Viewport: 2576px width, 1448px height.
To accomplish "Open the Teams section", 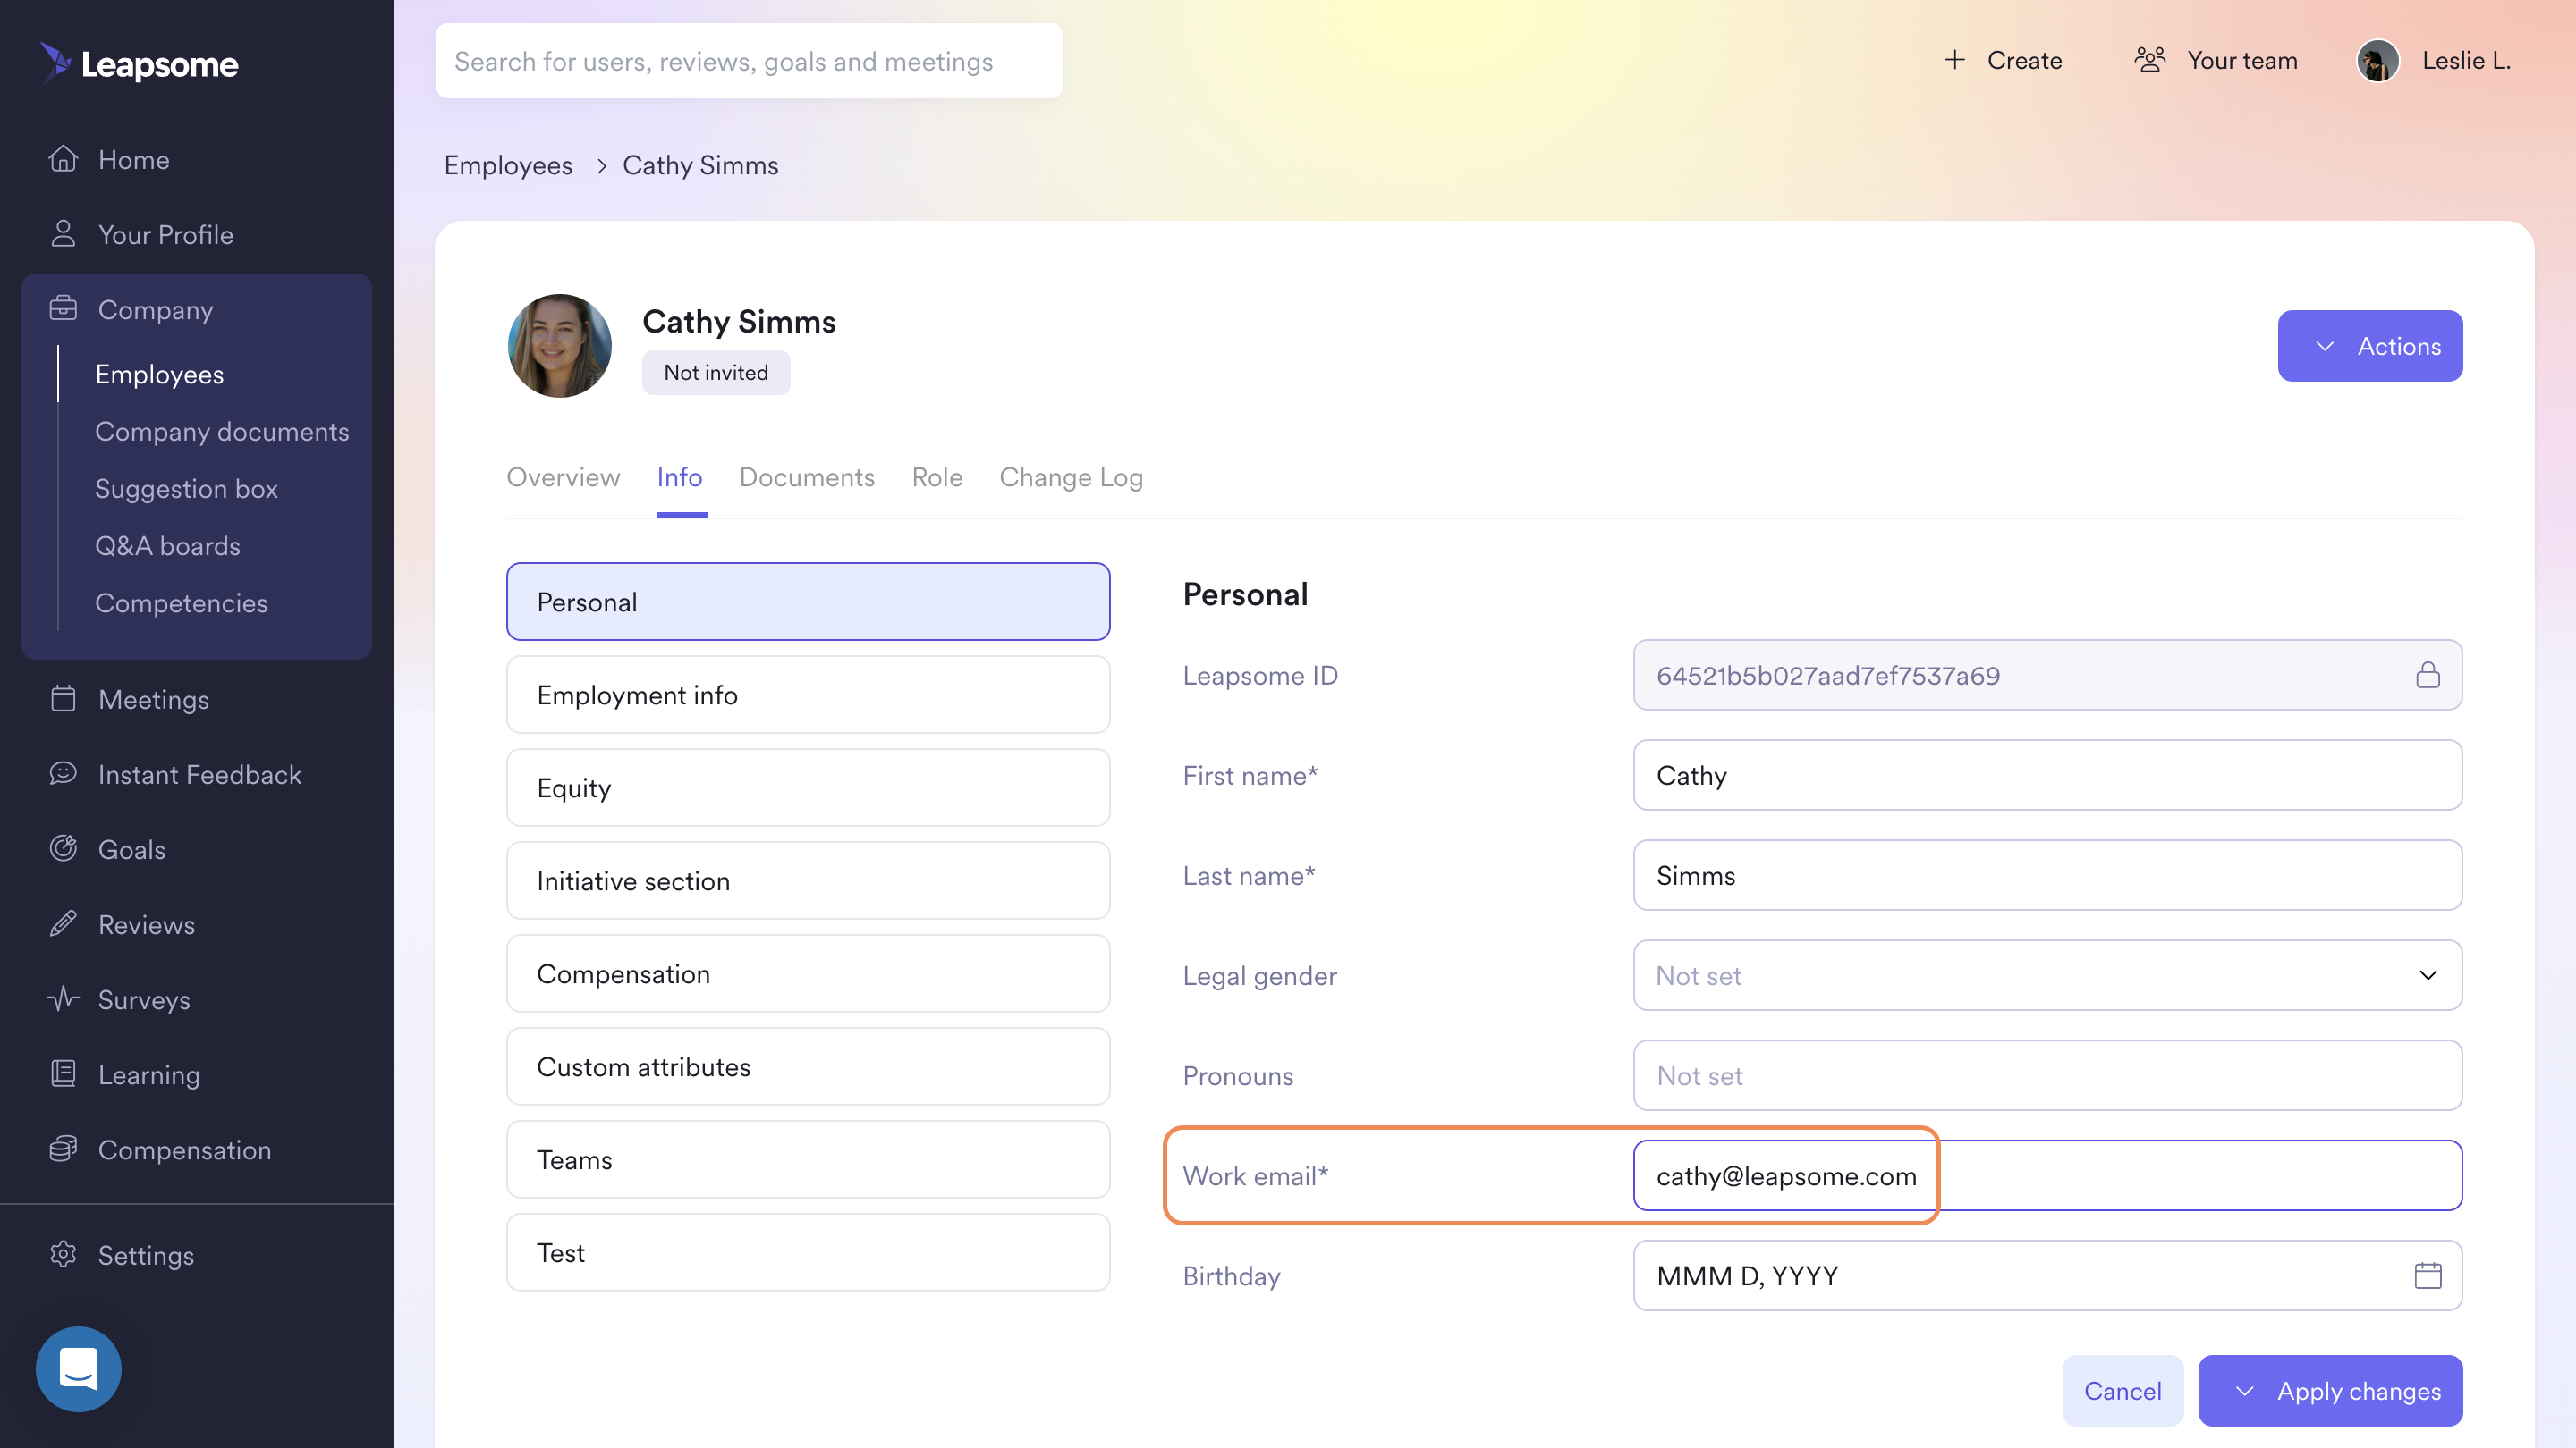I will point(808,1159).
